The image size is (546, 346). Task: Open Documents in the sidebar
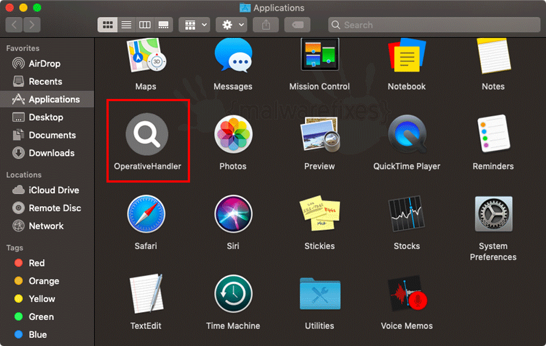pos(47,135)
